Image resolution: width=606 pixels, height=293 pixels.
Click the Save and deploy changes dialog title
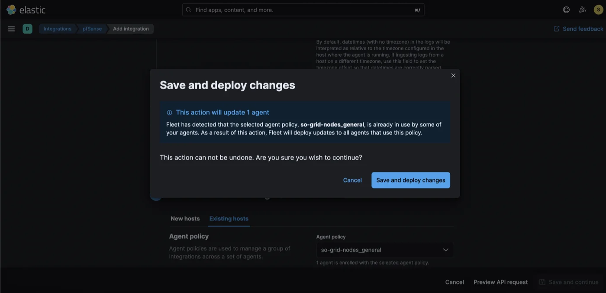(227, 85)
